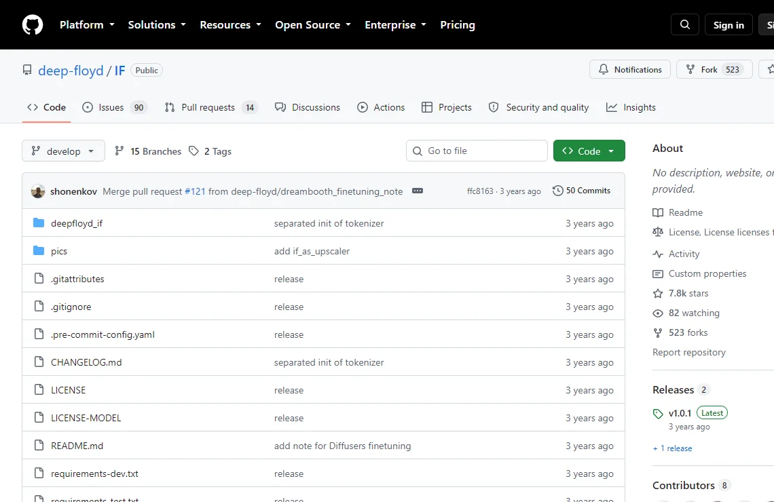Image resolution: width=774 pixels, height=502 pixels.
Task: Click file icon next to .gitignore
Action: (39, 306)
